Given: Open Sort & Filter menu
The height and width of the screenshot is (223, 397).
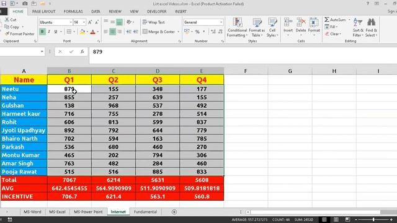Looking at the screenshot, I should 358,27.
